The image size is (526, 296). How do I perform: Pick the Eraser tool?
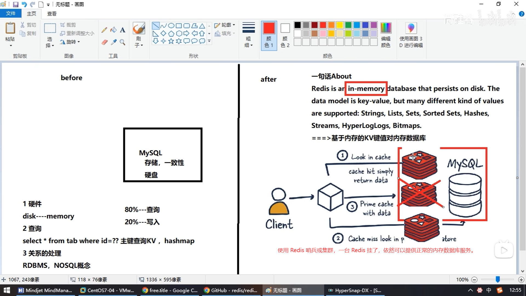(104, 42)
